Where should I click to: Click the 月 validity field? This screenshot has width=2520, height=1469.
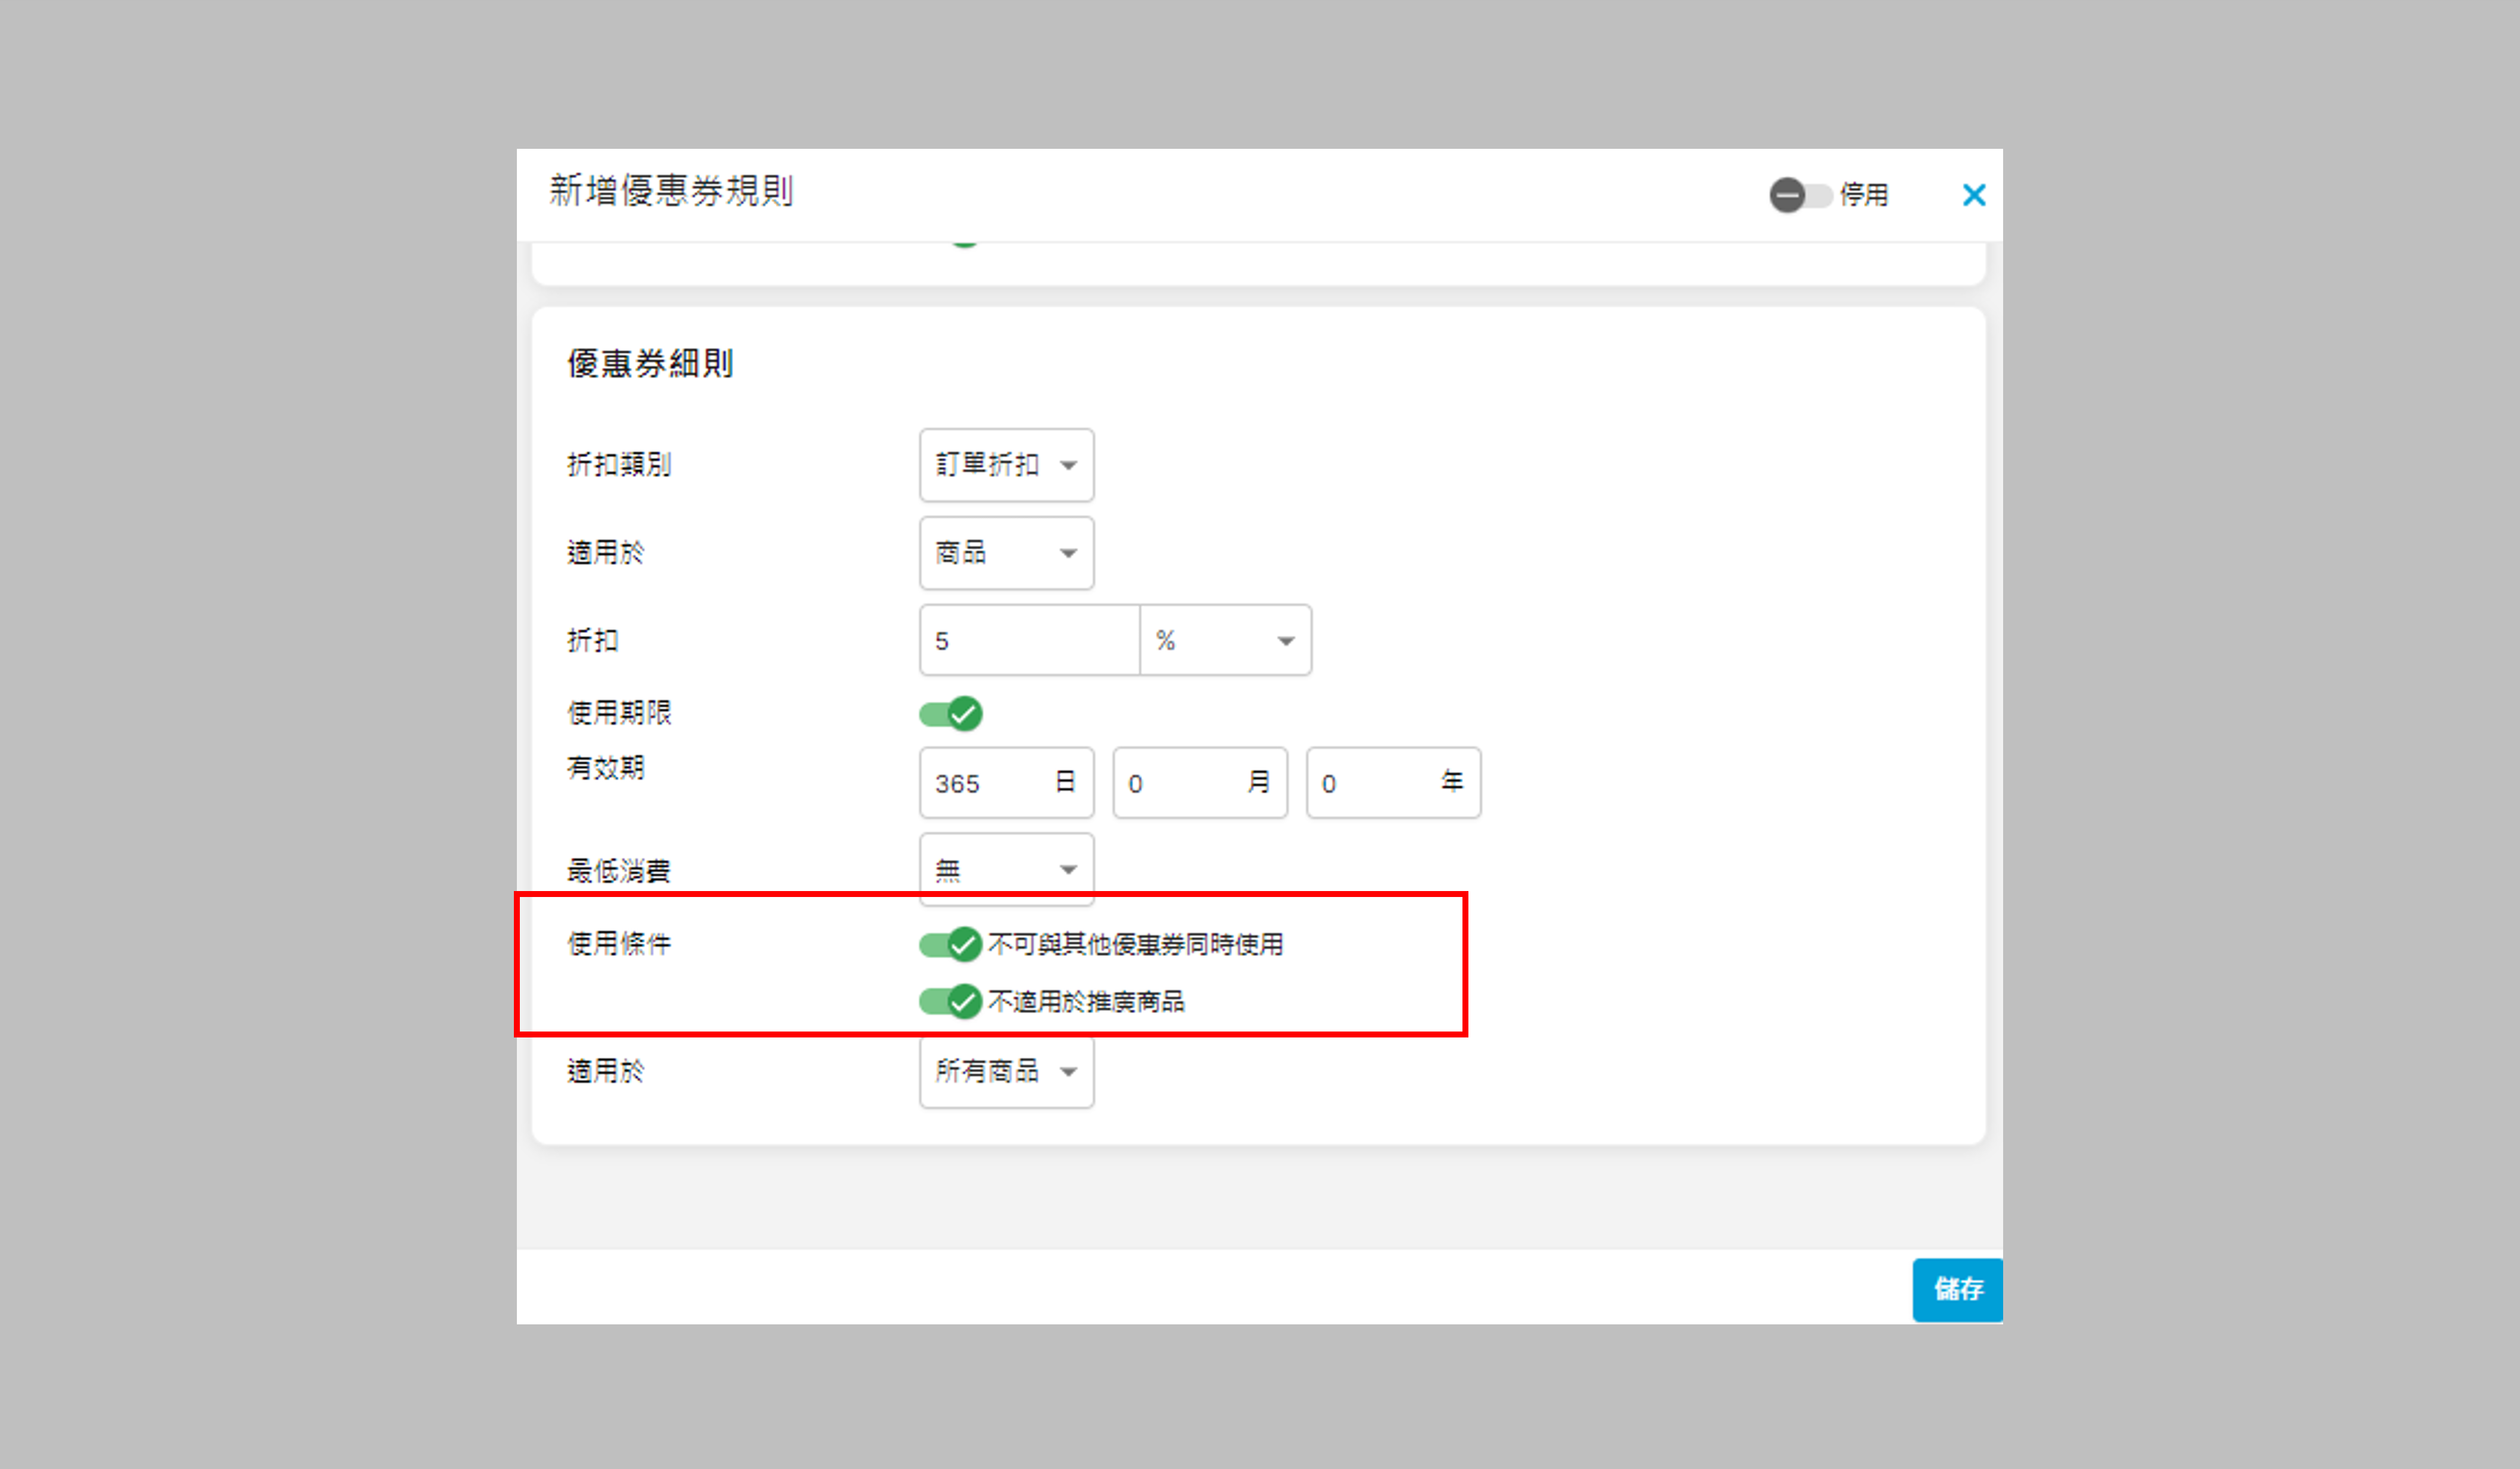click(x=1185, y=783)
